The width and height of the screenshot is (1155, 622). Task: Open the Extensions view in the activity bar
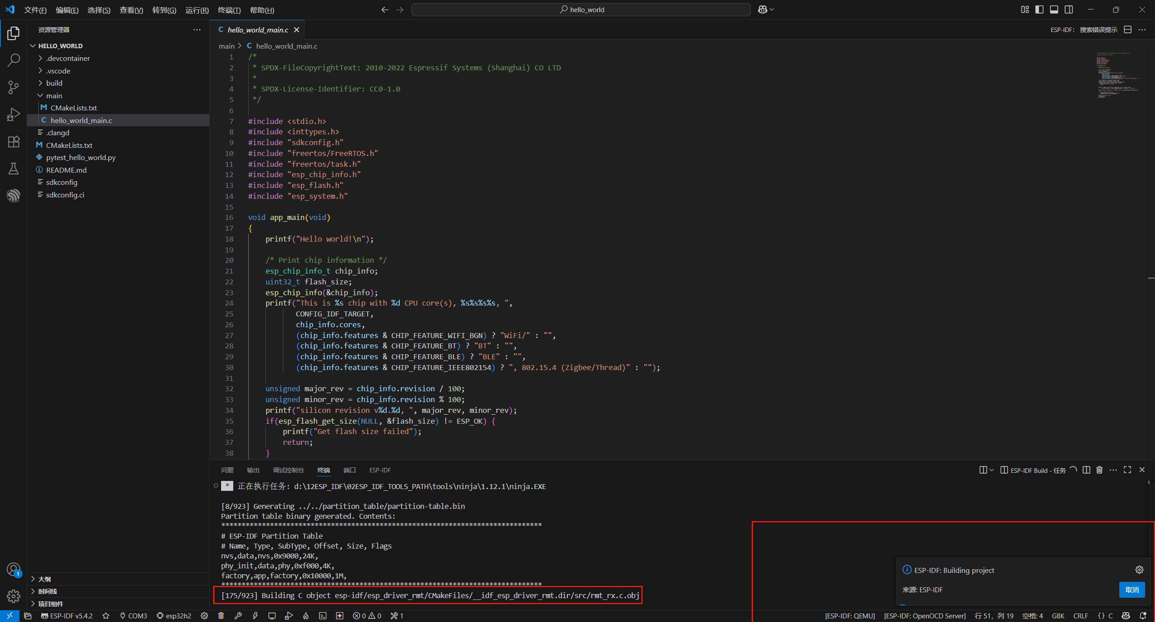pos(14,142)
